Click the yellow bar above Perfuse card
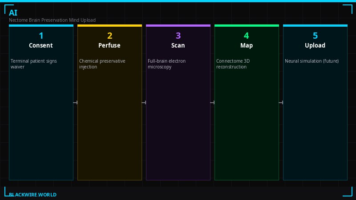This screenshot has width=356, height=200. [109, 25]
